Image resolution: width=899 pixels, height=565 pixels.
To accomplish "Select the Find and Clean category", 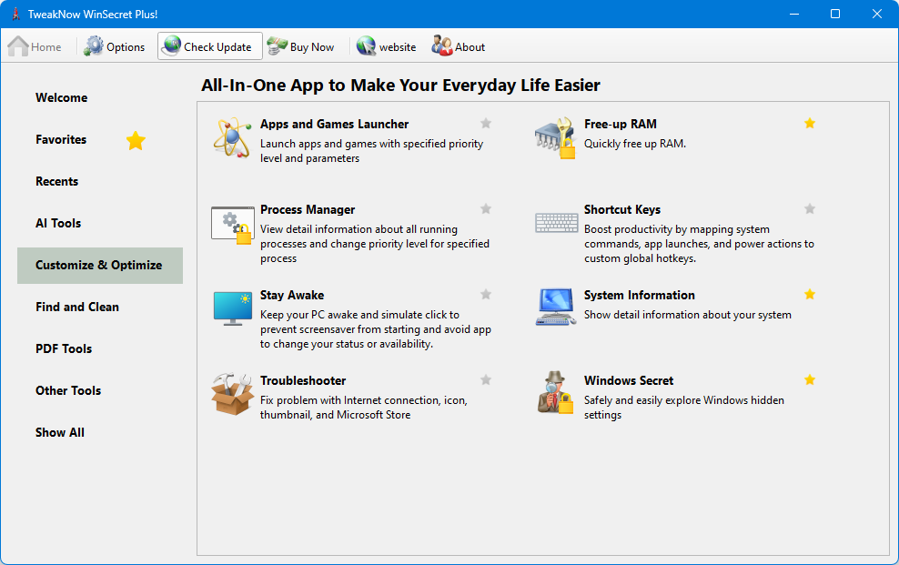I will tap(77, 307).
